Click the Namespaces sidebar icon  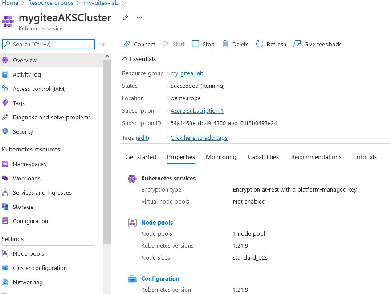(5, 164)
